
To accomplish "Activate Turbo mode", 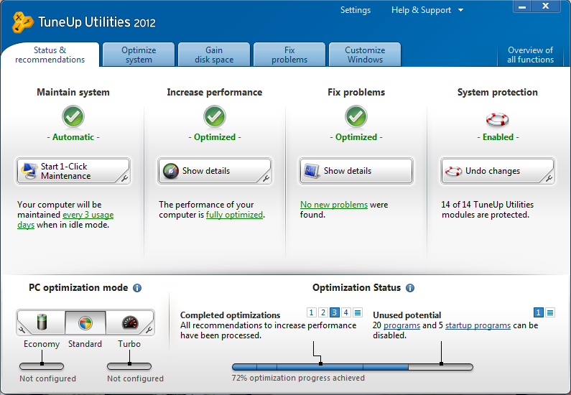I will coord(129,322).
